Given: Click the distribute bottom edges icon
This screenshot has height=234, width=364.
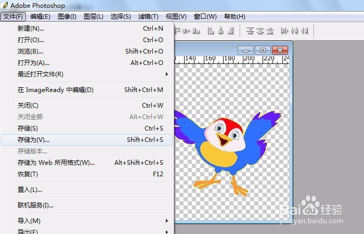Looking at the screenshot, I should point(270,31).
